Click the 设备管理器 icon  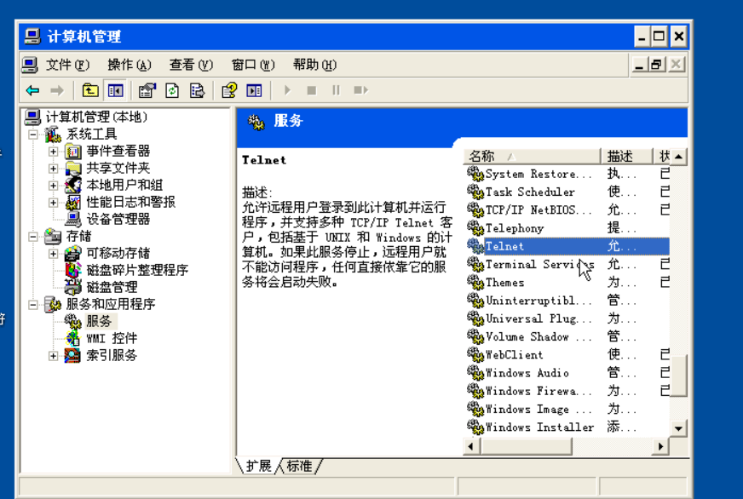pos(73,219)
